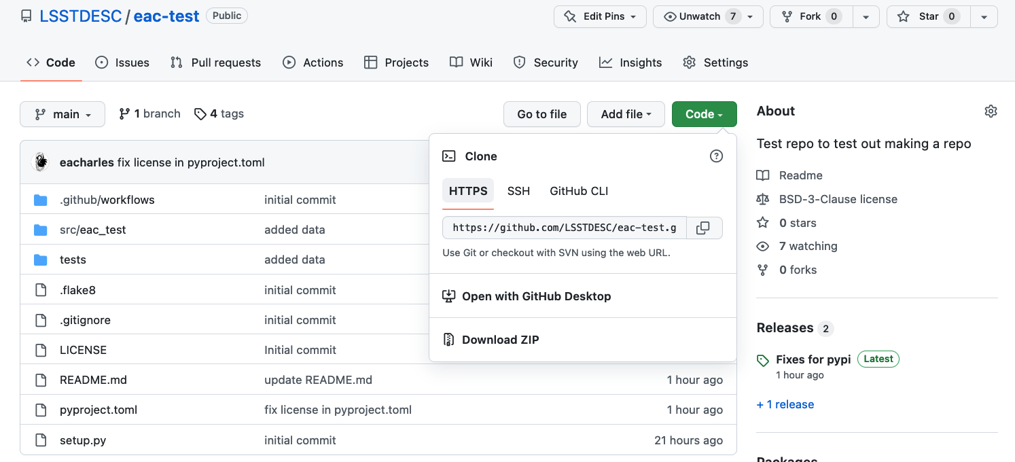Collapse the green Code dropdown

click(704, 114)
